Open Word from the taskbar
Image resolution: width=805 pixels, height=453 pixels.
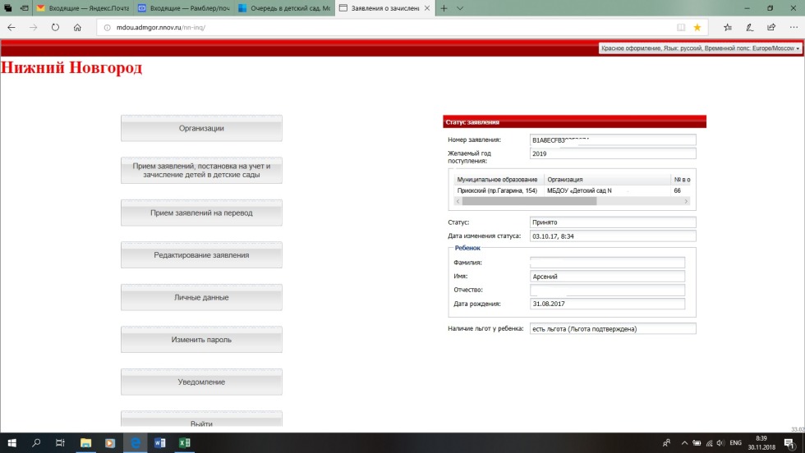160,443
